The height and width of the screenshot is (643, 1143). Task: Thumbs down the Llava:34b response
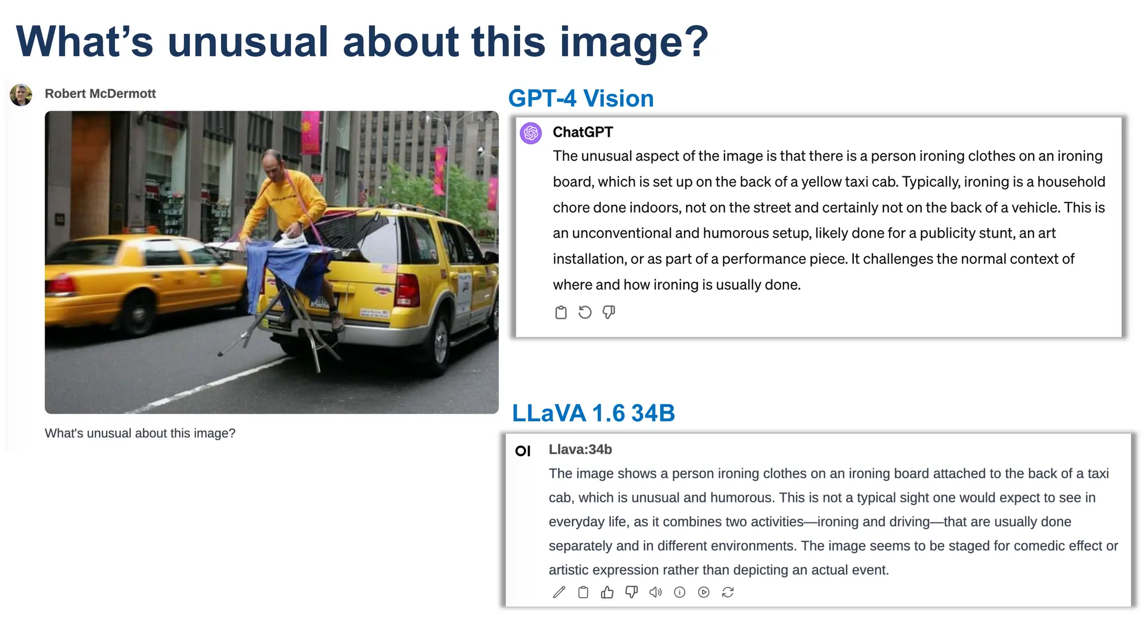(631, 592)
